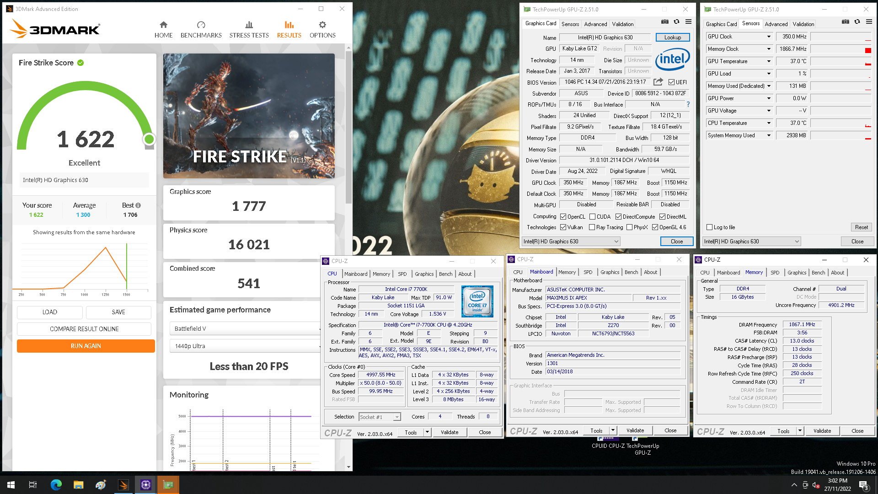The height and width of the screenshot is (494, 878).
Task: Toggle DirectCompute checkbox
Action: point(618,217)
